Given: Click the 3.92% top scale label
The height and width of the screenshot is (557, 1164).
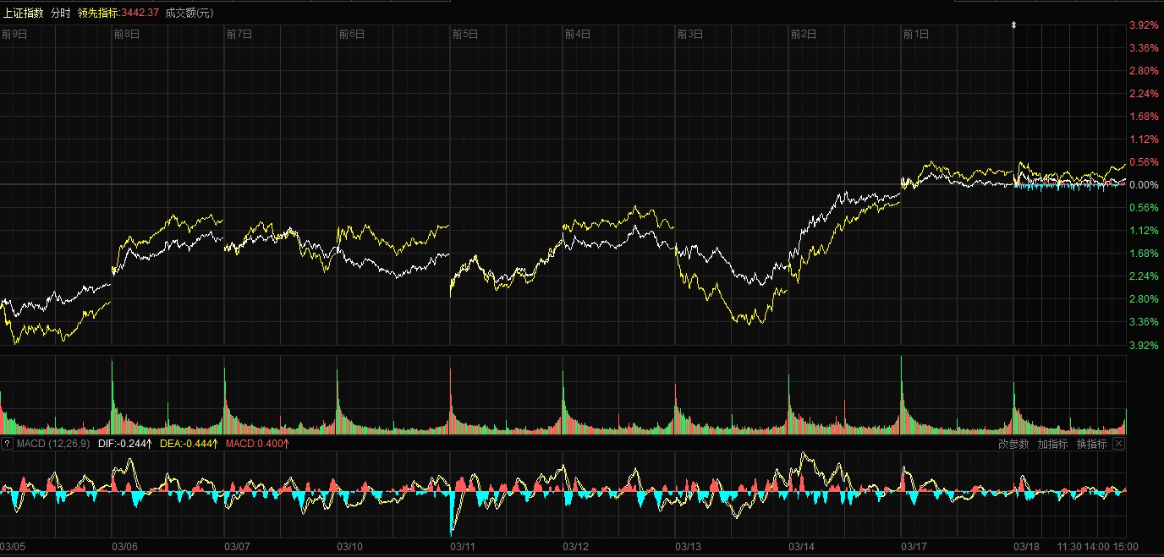Looking at the screenshot, I should (x=1144, y=25).
